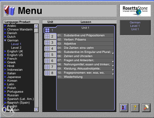Click language list scroll down arrow
This screenshot has height=118, width=154.
click(x=36, y=110)
